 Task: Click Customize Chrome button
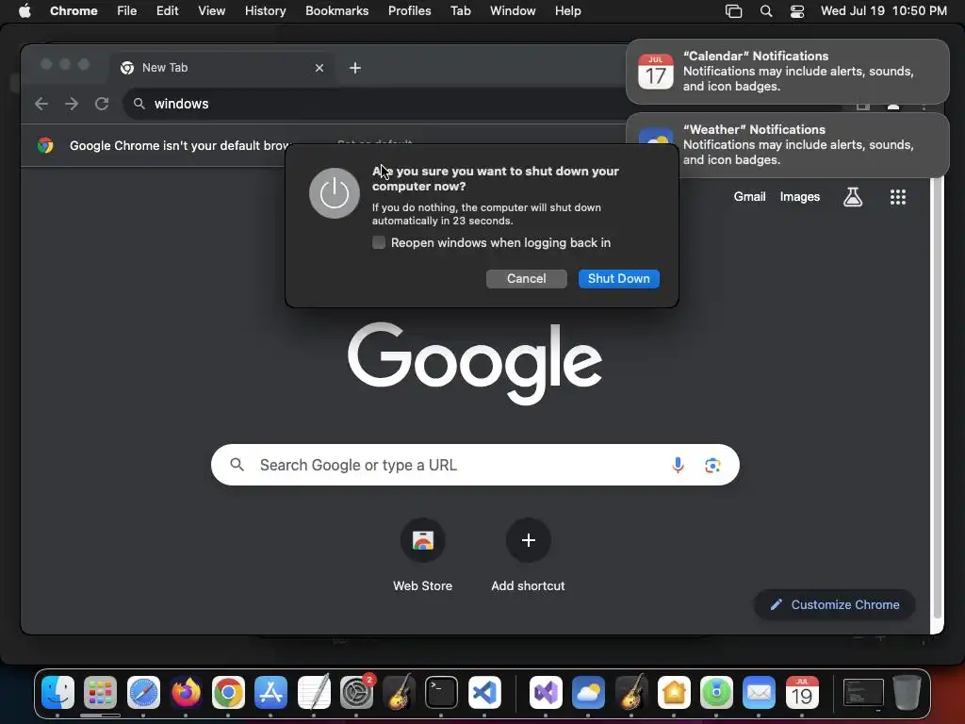(835, 604)
